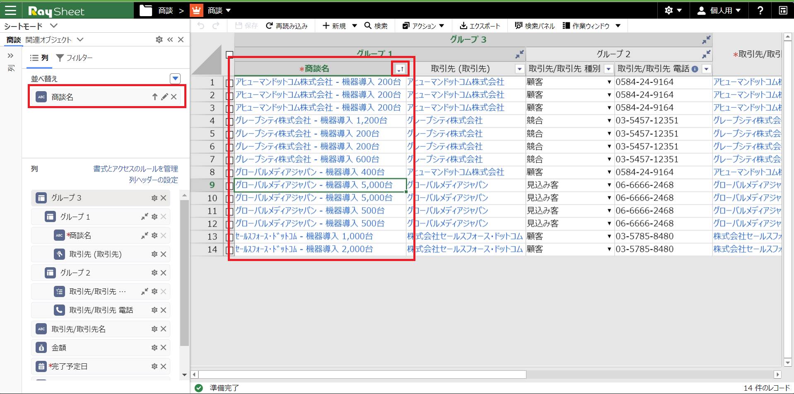Check the checkbox for row 1
The width and height of the screenshot is (794, 394).
click(x=229, y=83)
